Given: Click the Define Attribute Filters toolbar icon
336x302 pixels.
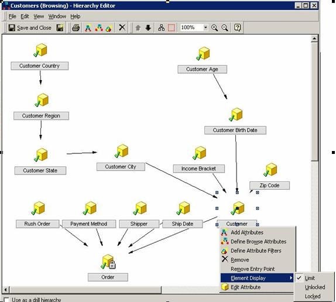Looking at the screenshot, I should coord(109,28).
